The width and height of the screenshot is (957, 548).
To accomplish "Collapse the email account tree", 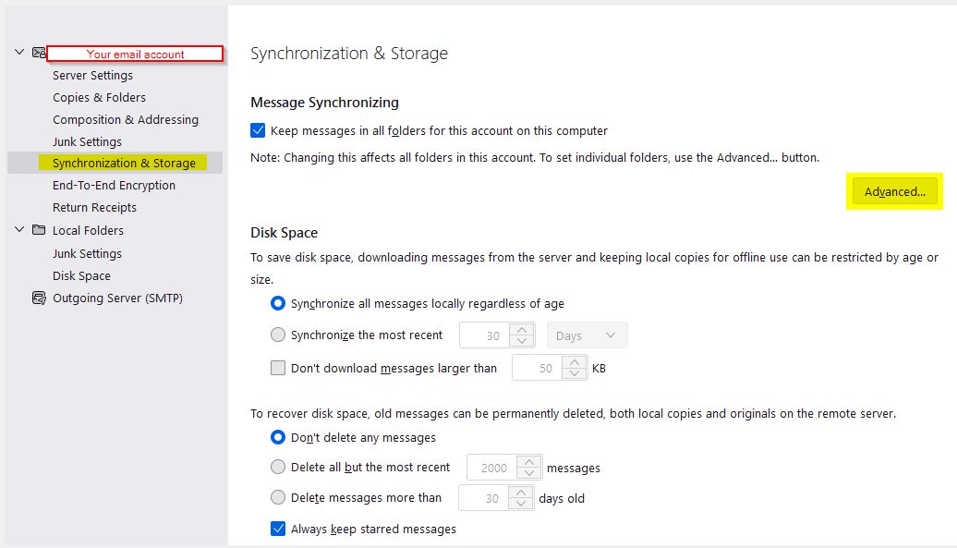I will [x=19, y=53].
